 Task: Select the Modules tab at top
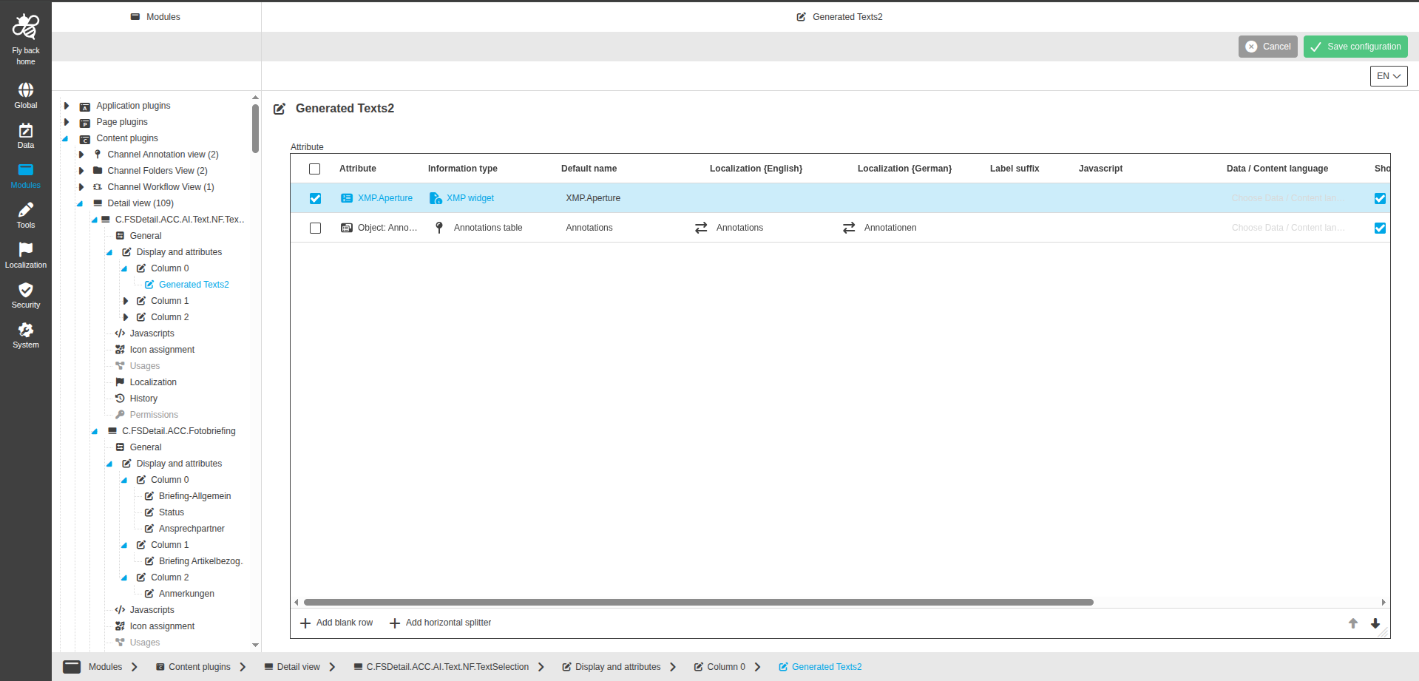[x=155, y=17]
